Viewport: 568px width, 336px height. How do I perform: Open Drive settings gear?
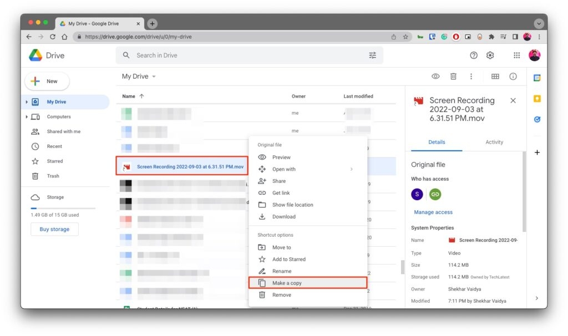[x=490, y=55]
